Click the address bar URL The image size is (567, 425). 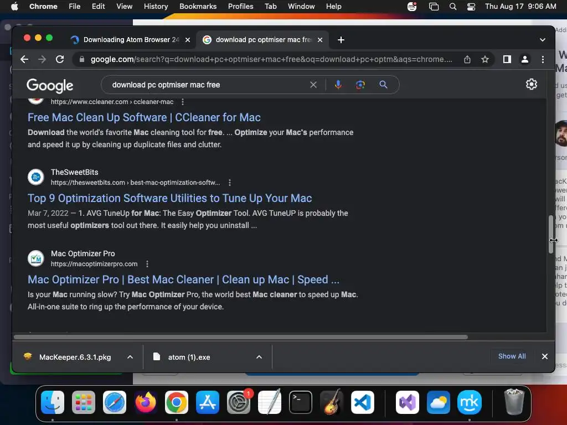coord(271,59)
